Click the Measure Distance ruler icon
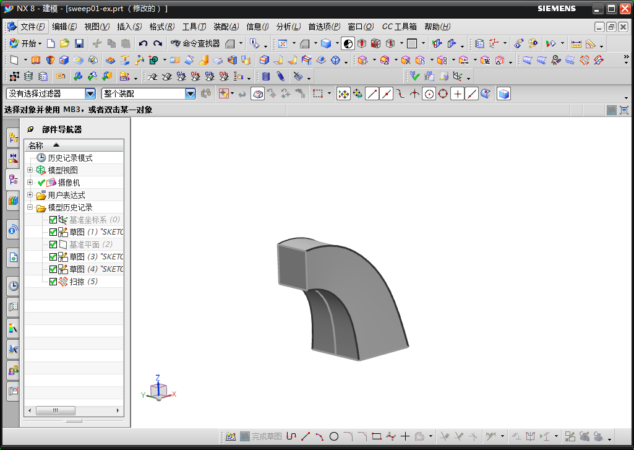The image size is (634, 450). tap(576, 43)
